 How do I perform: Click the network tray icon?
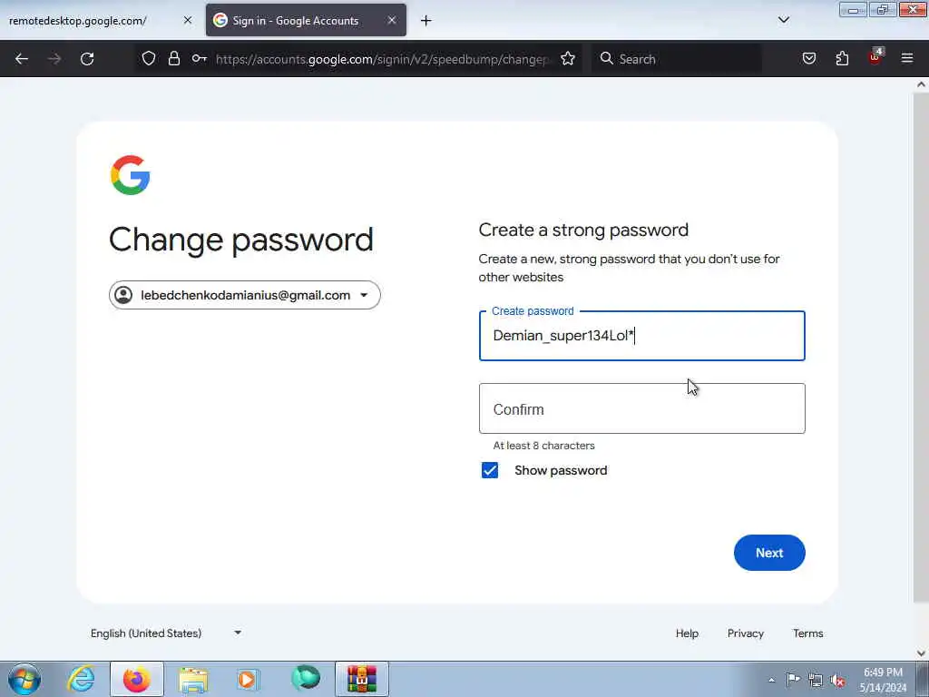816,680
